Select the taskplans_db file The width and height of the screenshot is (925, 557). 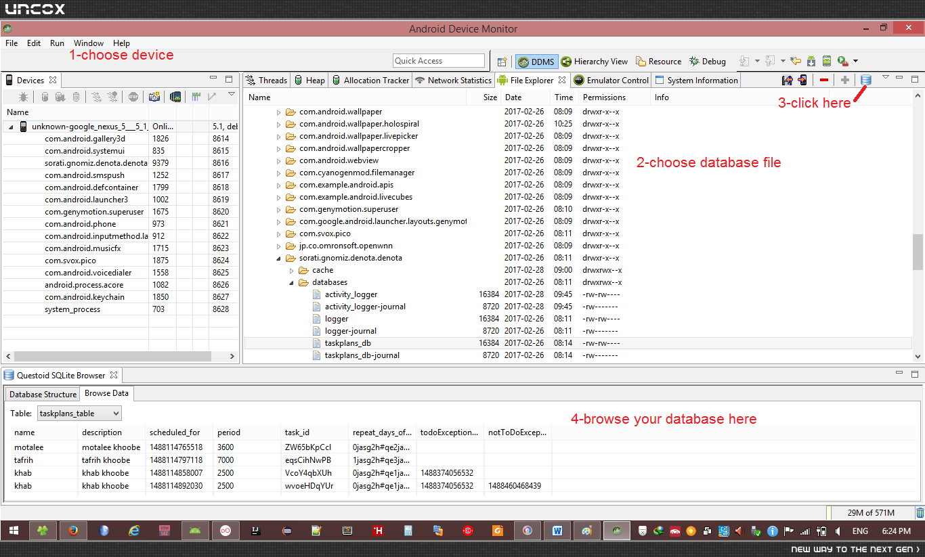click(x=348, y=343)
